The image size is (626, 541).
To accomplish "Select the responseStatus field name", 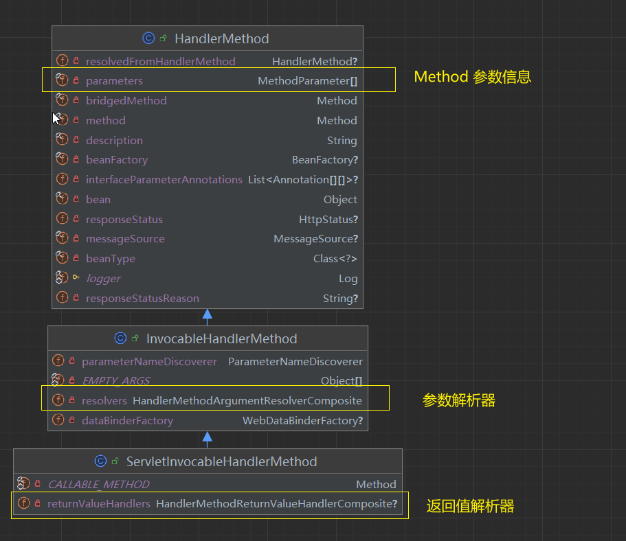I will (x=124, y=220).
